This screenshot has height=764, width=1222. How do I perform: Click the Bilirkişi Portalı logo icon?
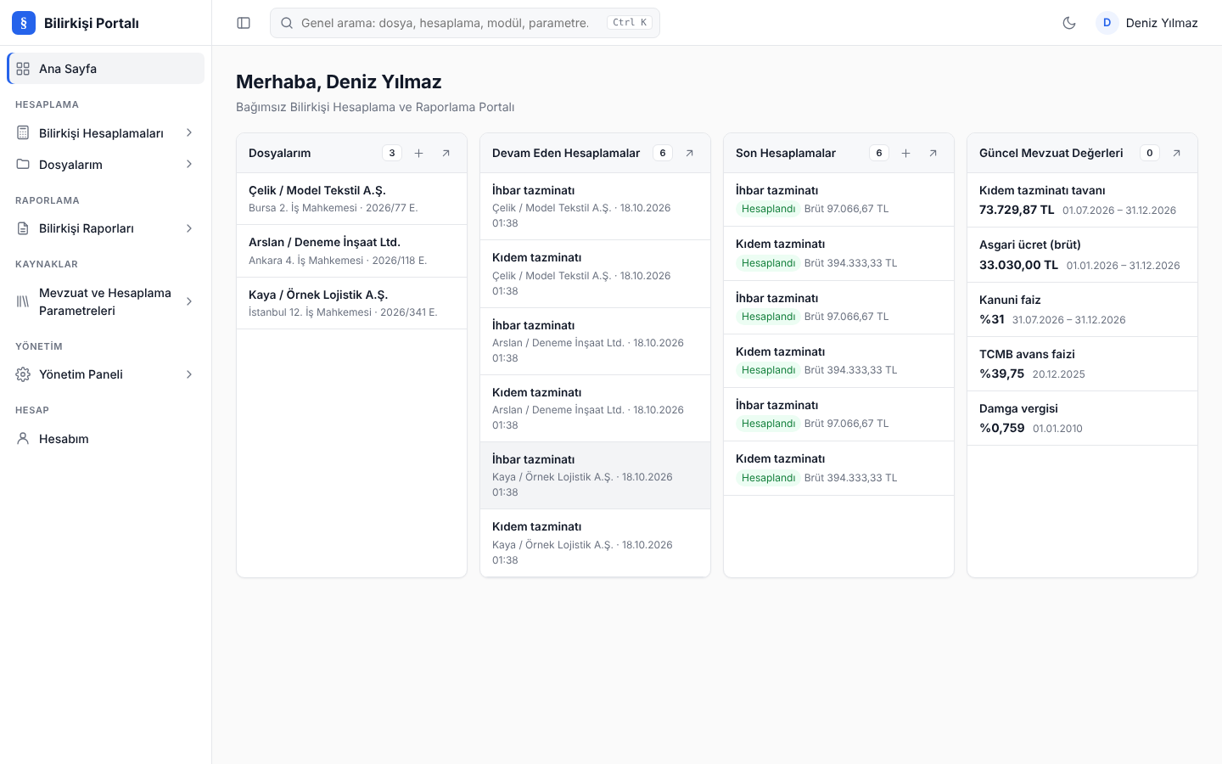[x=24, y=23]
